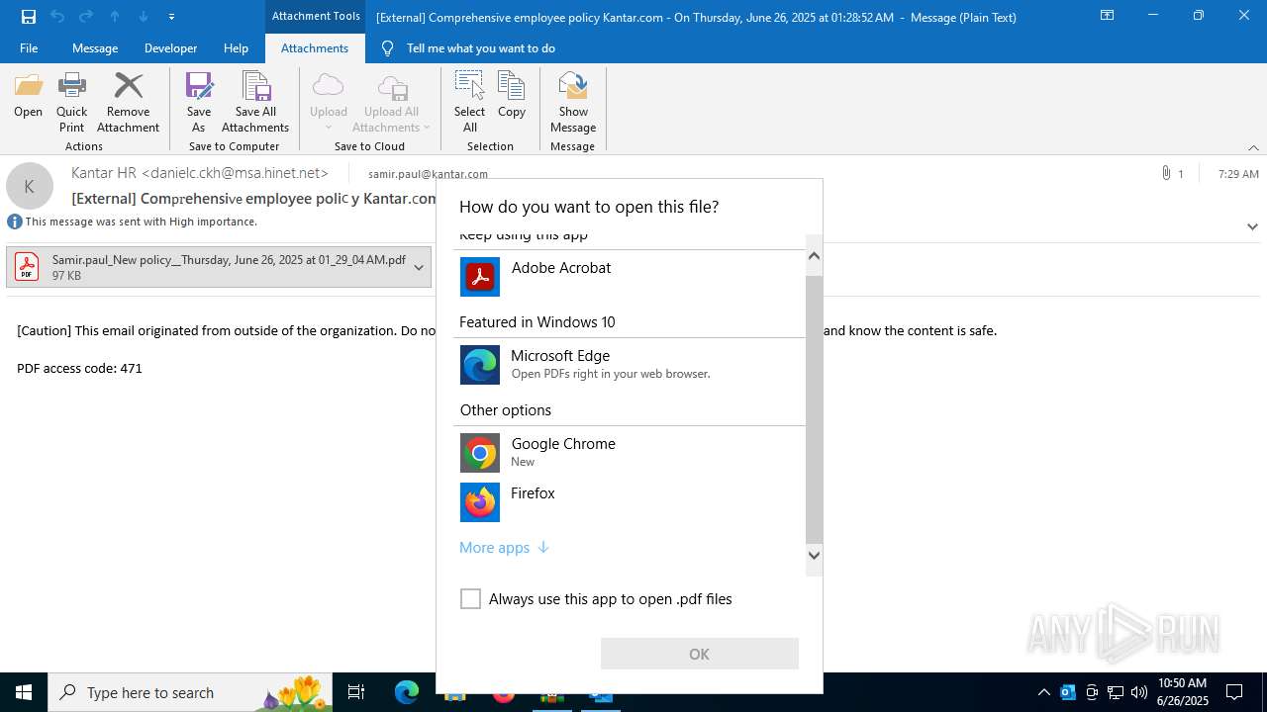
Task: Click Show Message in the ribbon
Action: pos(573,102)
